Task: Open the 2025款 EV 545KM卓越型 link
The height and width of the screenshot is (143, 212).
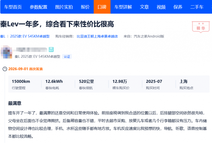Action: 30,36
